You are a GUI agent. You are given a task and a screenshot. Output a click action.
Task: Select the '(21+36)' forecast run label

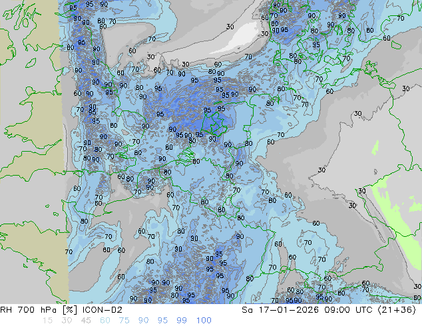tap(397, 310)
